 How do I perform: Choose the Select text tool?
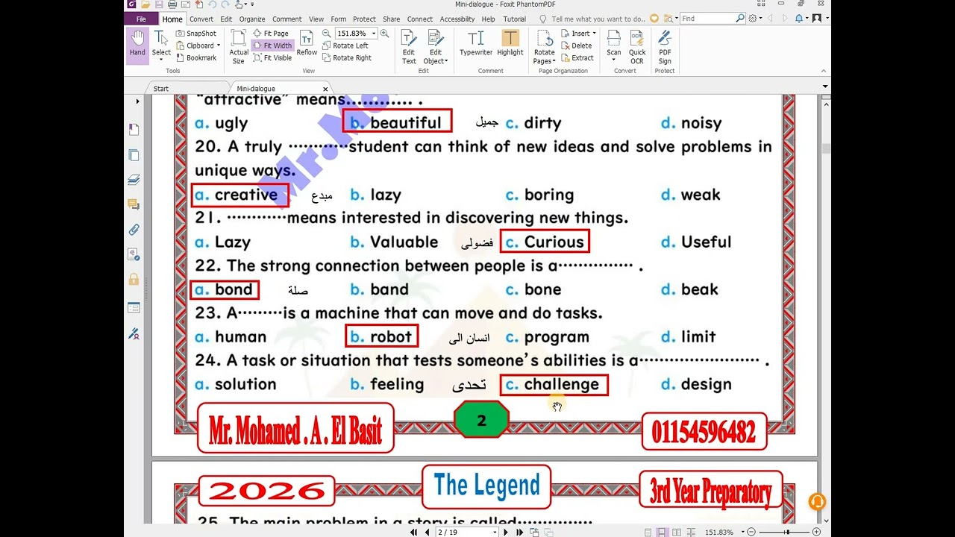pyautogui.click(x=161, y=45)
